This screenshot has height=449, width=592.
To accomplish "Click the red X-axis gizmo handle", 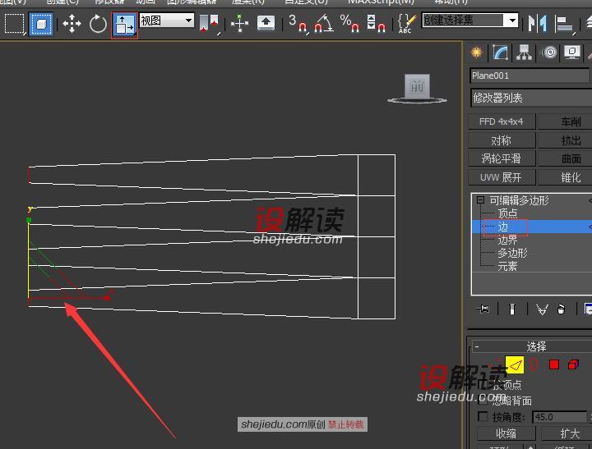I will [x=108, y=298].
